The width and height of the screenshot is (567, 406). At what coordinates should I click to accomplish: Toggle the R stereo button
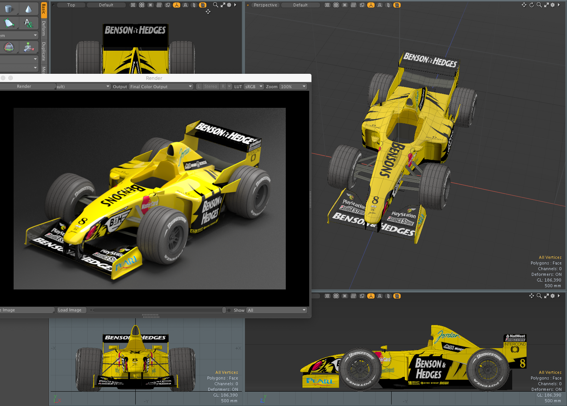point(223,87)
